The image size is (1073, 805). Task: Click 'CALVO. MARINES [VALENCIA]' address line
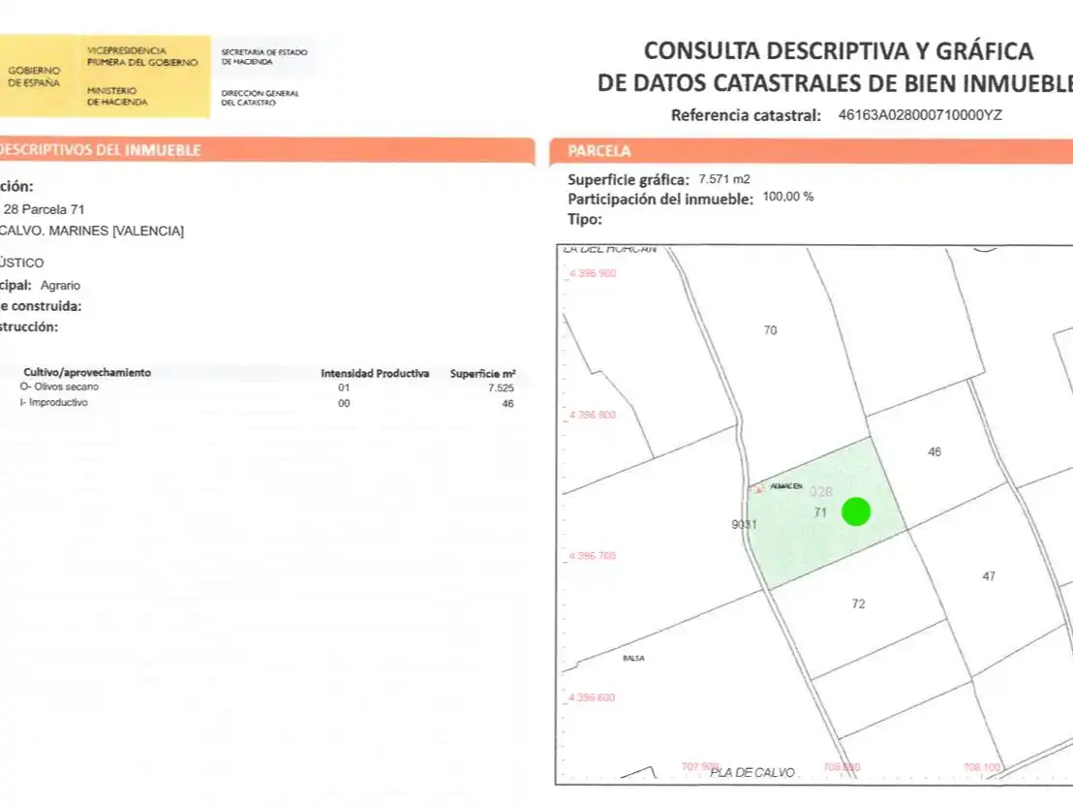tap(92, 231)
